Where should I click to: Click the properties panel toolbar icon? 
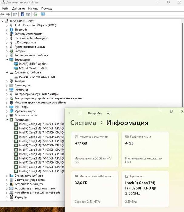pyautogui.click(x=28, y=15)
